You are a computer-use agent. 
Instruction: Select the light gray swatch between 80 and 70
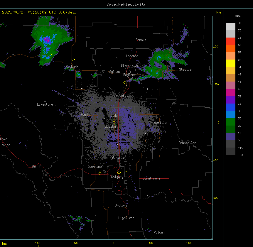231,27
